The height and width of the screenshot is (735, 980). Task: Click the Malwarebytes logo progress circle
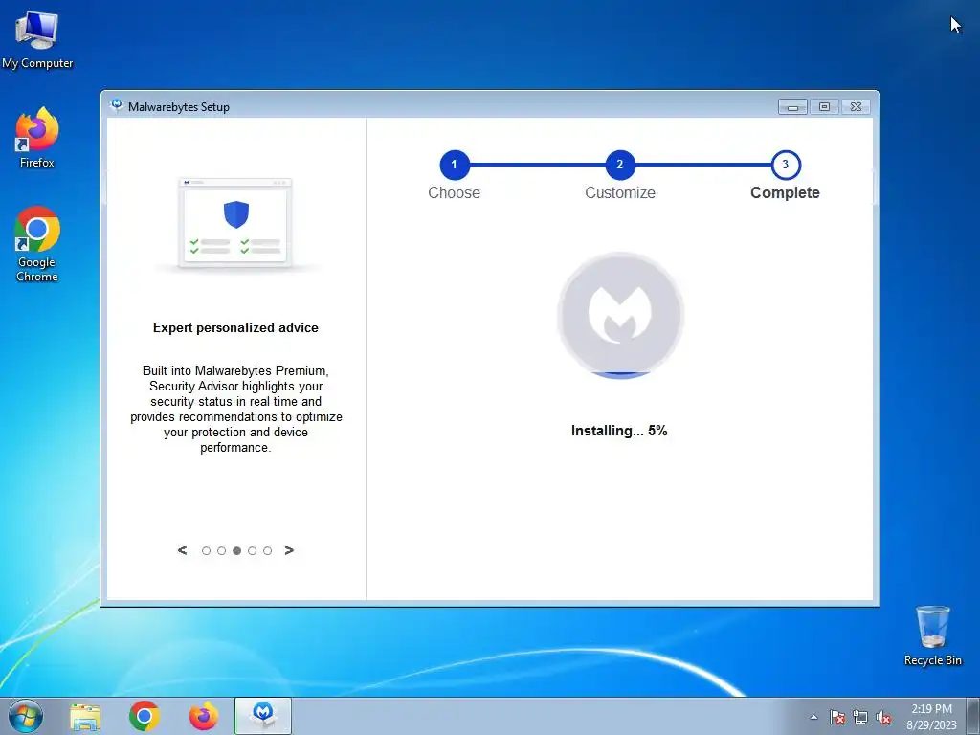[620, 315]
